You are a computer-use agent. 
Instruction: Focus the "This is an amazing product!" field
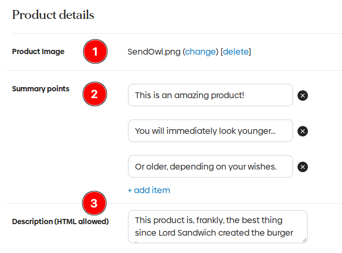[x=210, y=95]
